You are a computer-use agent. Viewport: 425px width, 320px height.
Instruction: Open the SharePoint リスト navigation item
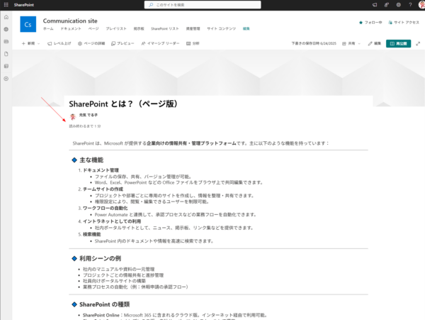[165, 29]
